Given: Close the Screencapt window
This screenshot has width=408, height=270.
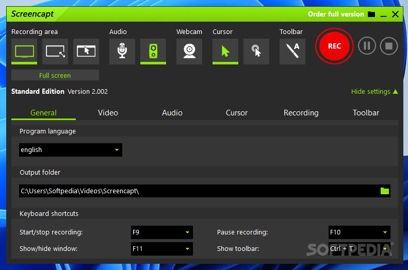Looking at the screenshot, I should point(395,14).
